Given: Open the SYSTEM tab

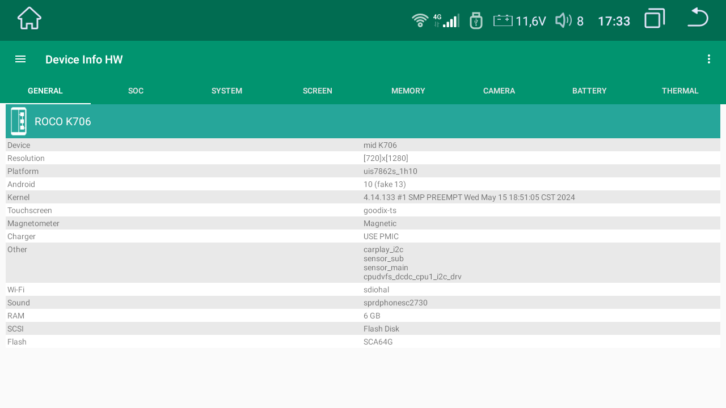Looking at the screenshot, I should [227, 91].
